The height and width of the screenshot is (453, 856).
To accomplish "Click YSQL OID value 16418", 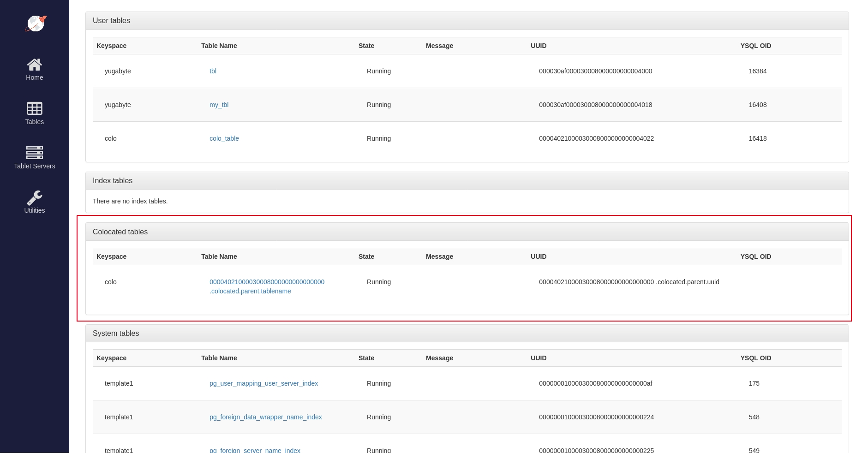I will click(758, 138).
